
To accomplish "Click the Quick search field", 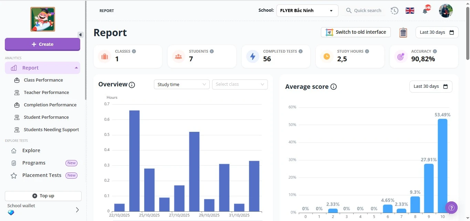I will pos(367,11).
